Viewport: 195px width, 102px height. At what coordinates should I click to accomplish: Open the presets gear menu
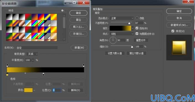click(x=63, y=11)
